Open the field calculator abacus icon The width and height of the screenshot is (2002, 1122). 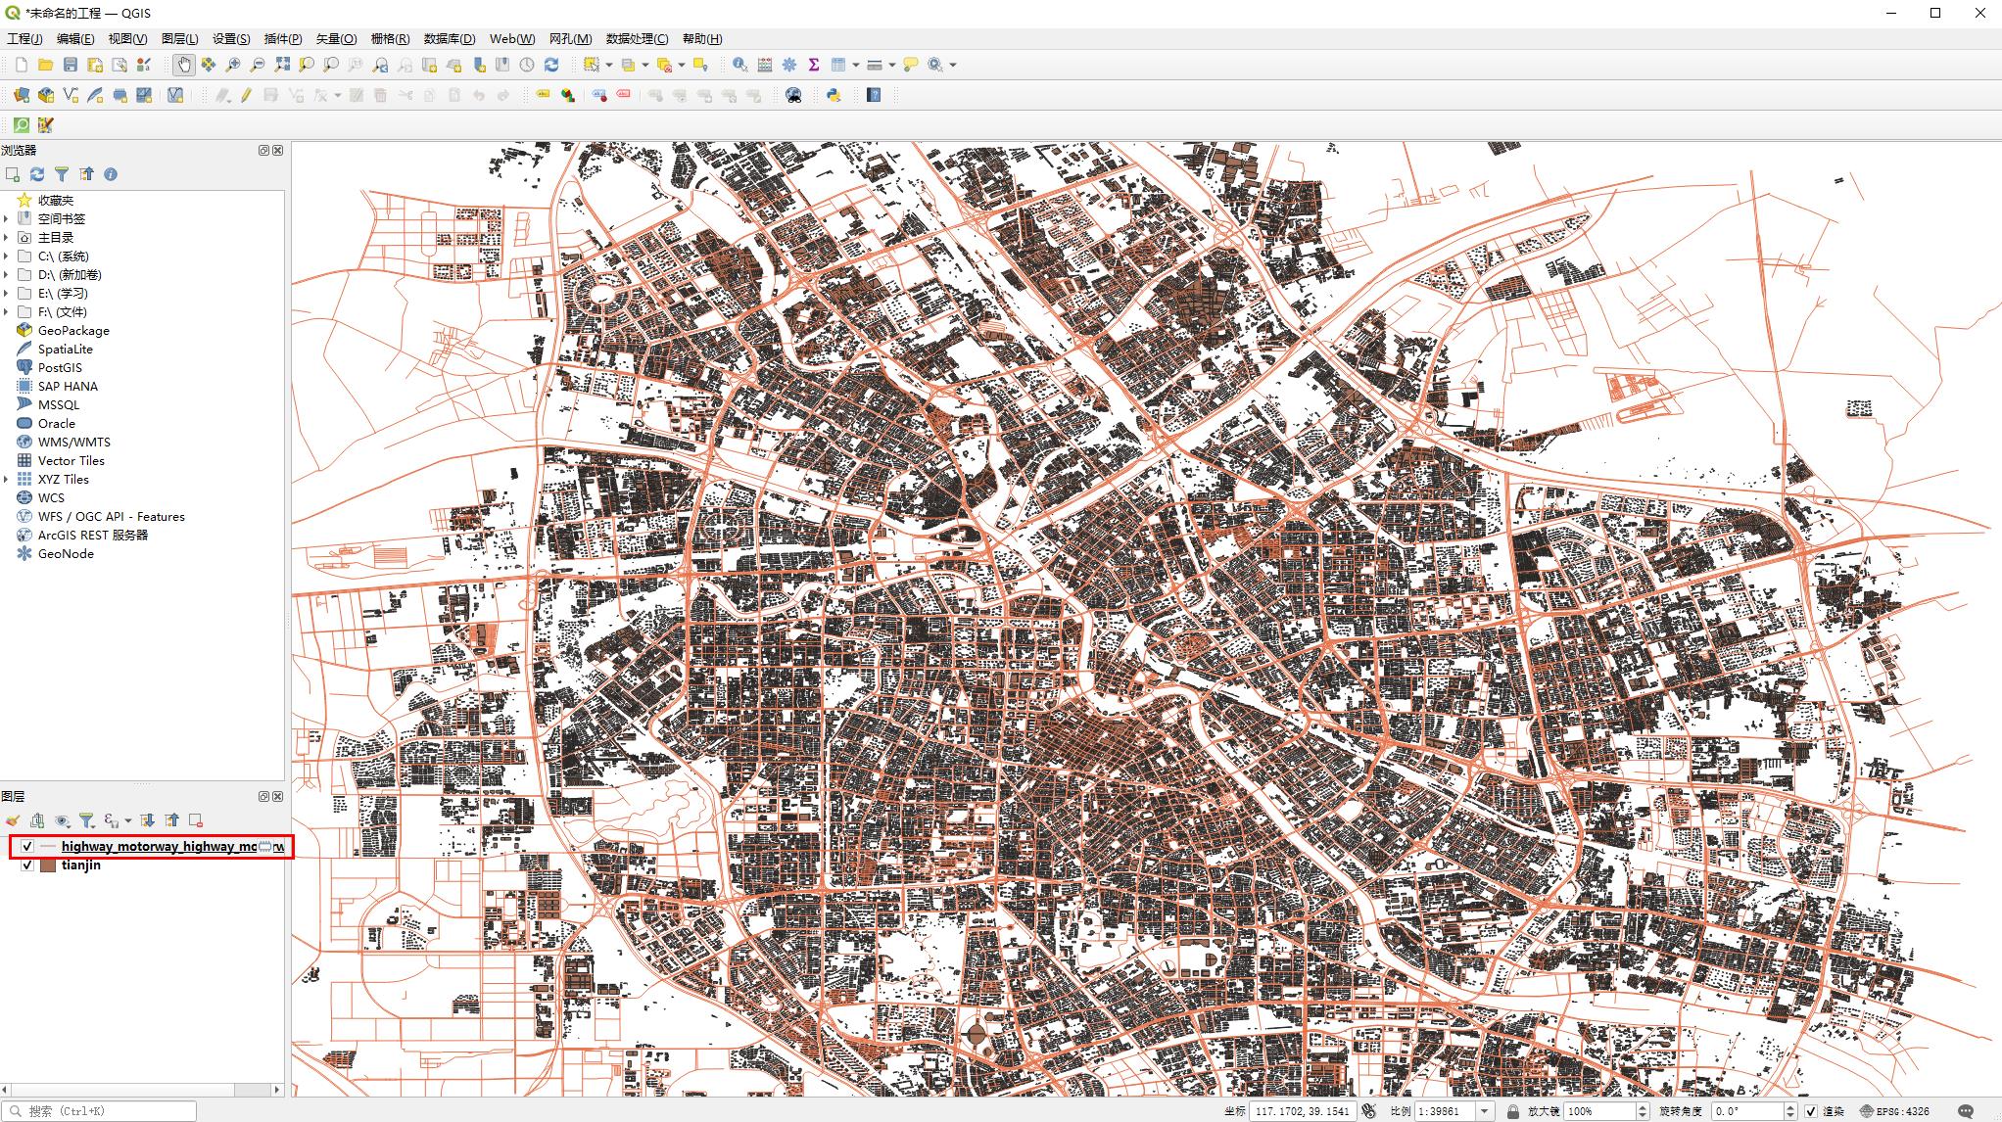pos(765,65)
